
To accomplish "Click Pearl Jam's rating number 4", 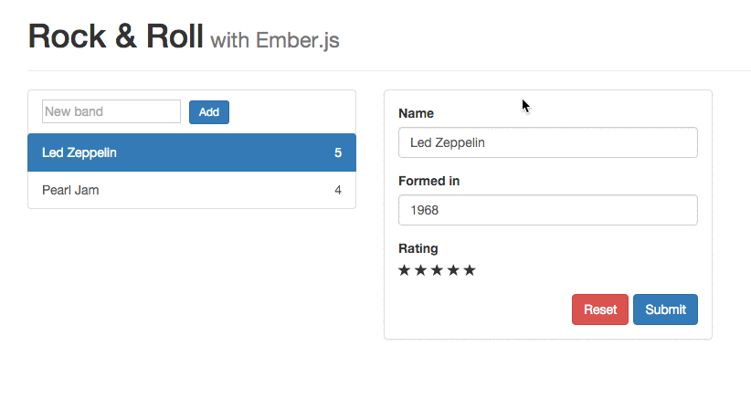I will [x=338, y=190].
